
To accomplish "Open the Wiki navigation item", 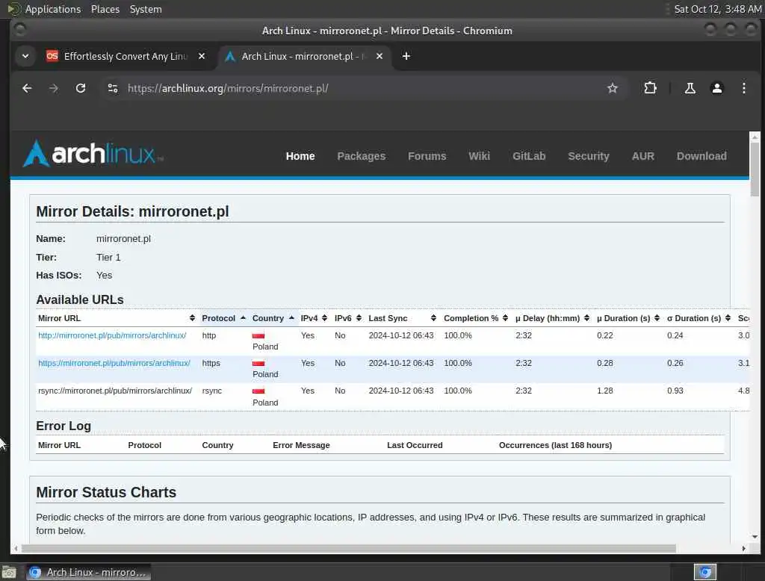I will point(479,156).
